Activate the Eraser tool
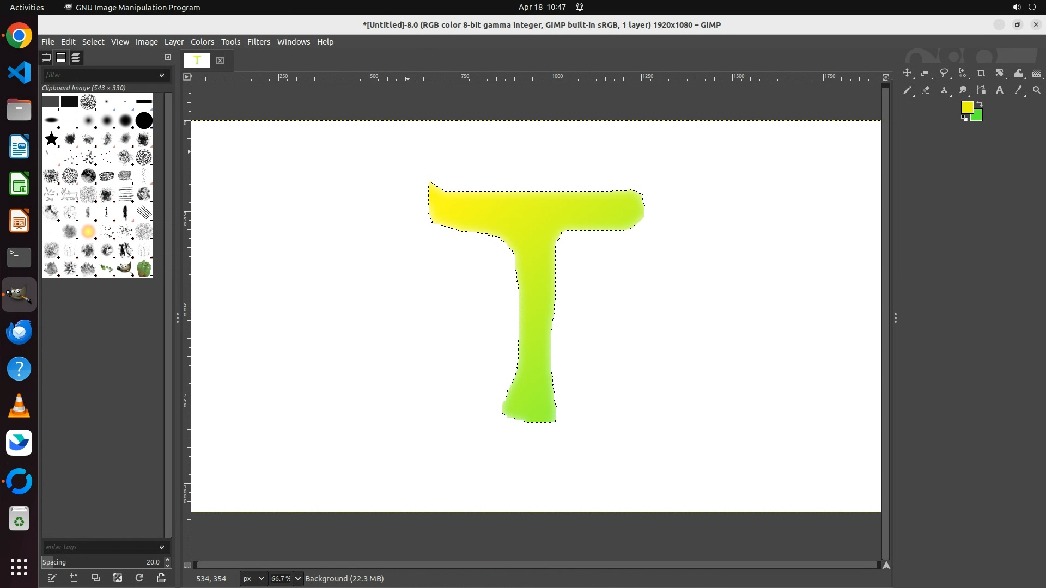 (x=926, y=90)
